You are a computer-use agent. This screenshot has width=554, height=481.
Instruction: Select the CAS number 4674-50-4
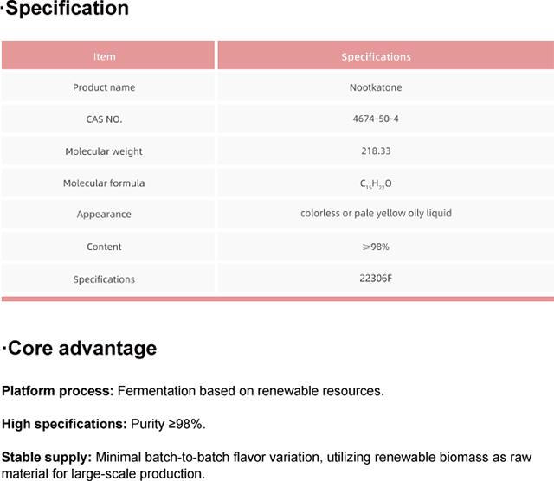[376, 119]
